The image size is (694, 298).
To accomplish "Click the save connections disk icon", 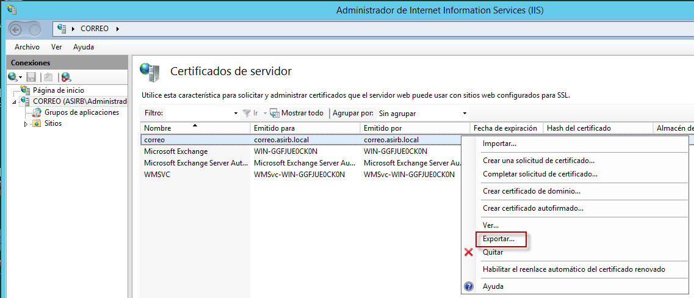I will coord(31,77).
